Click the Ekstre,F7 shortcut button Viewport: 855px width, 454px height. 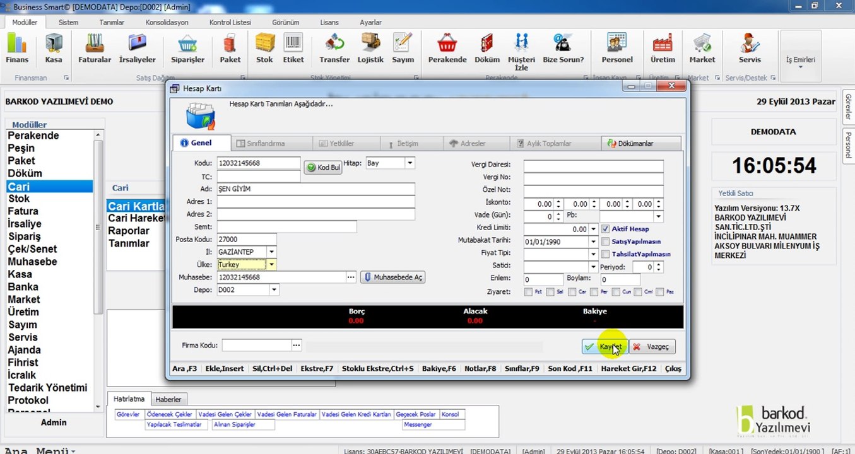317,368
